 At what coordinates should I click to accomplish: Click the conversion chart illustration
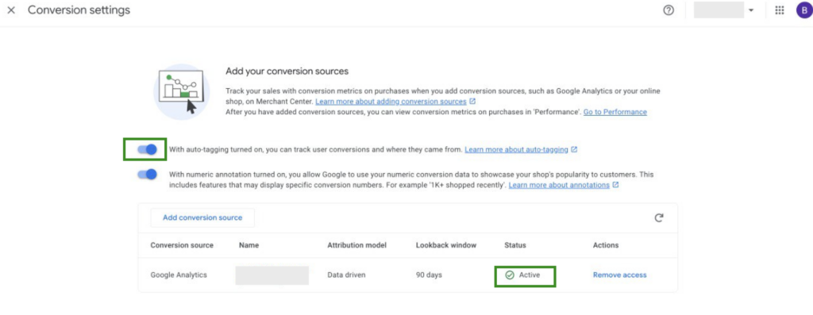pos(182,92)
